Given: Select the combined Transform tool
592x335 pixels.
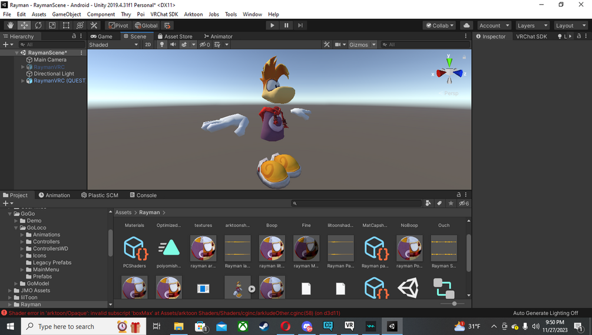Looking at the screenshot, I should click(80, 25).
